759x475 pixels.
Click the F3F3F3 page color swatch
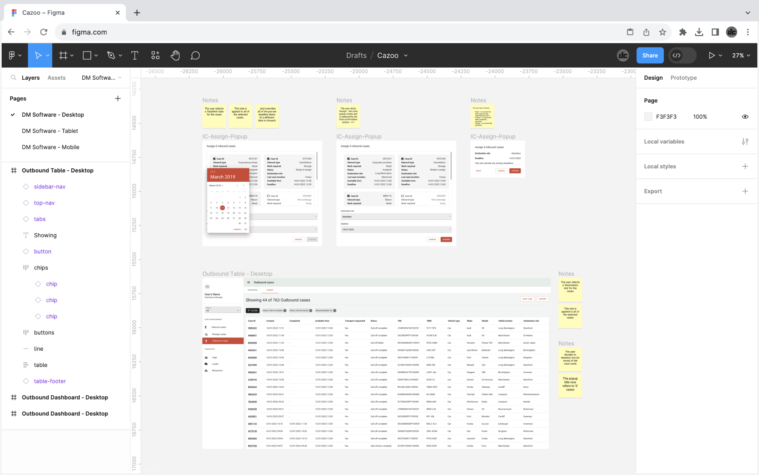(648, 117)
